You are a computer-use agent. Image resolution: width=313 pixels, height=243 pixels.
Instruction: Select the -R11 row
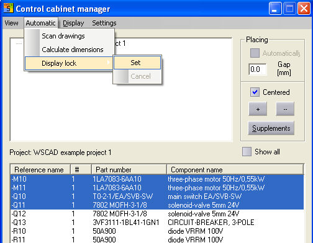pyautogui.click(x=157, y=239)
